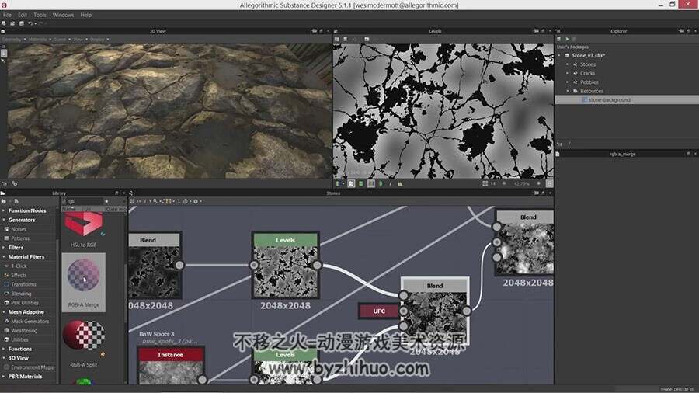Click the link icon below the 3D View
Image resolution: width=699 pixels, height=393 pixels.
click(x=14, y=183)
